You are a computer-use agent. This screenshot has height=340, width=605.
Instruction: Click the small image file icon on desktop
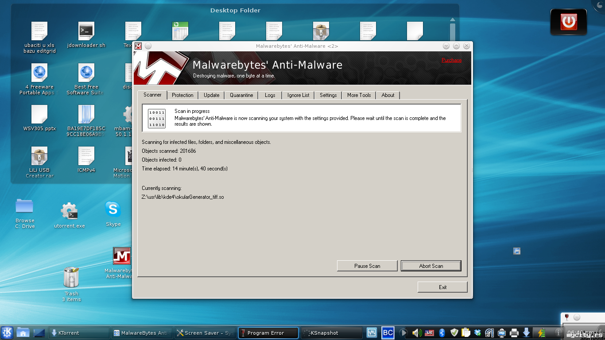click(516, 251)
